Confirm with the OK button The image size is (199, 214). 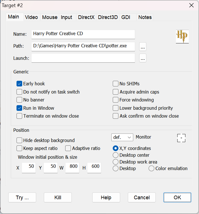(177, 198)
